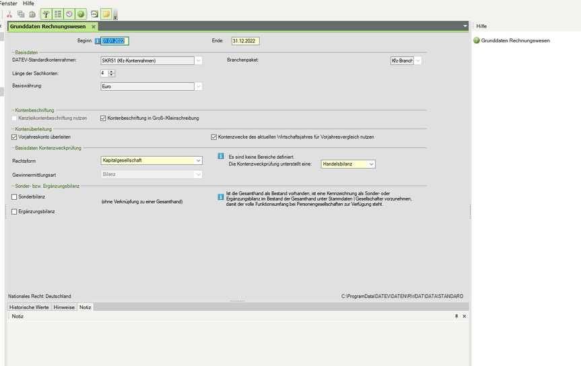Increase Länge der Sachkonten stepper value

[112, 71]
